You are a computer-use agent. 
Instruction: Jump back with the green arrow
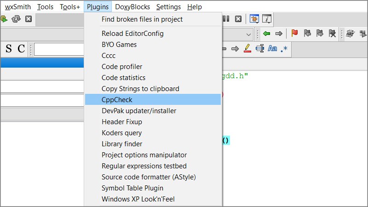coord(266,34)
